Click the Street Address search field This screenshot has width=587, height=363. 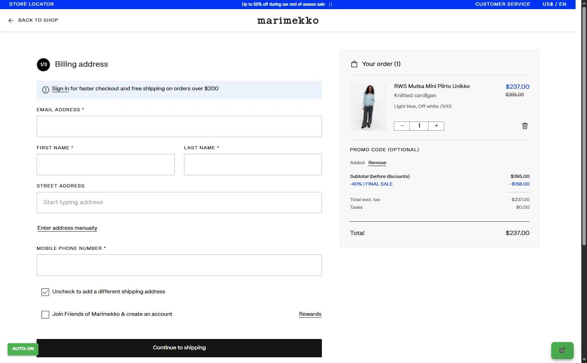[x=179, y=203]
